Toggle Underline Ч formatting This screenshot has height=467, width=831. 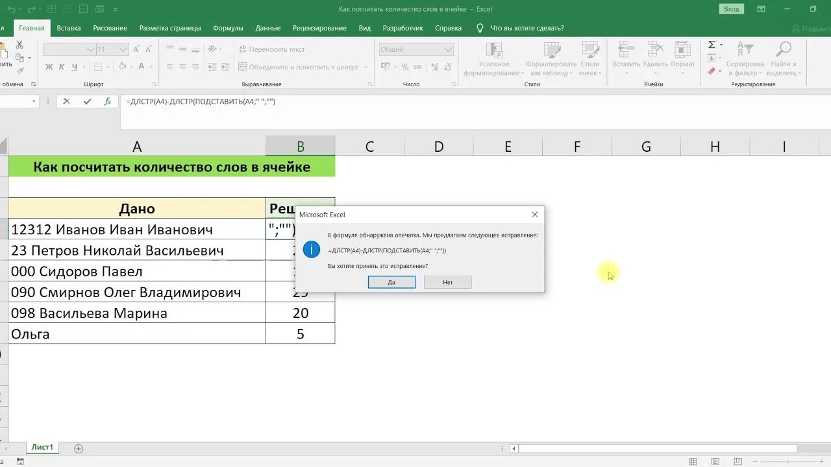75,67
